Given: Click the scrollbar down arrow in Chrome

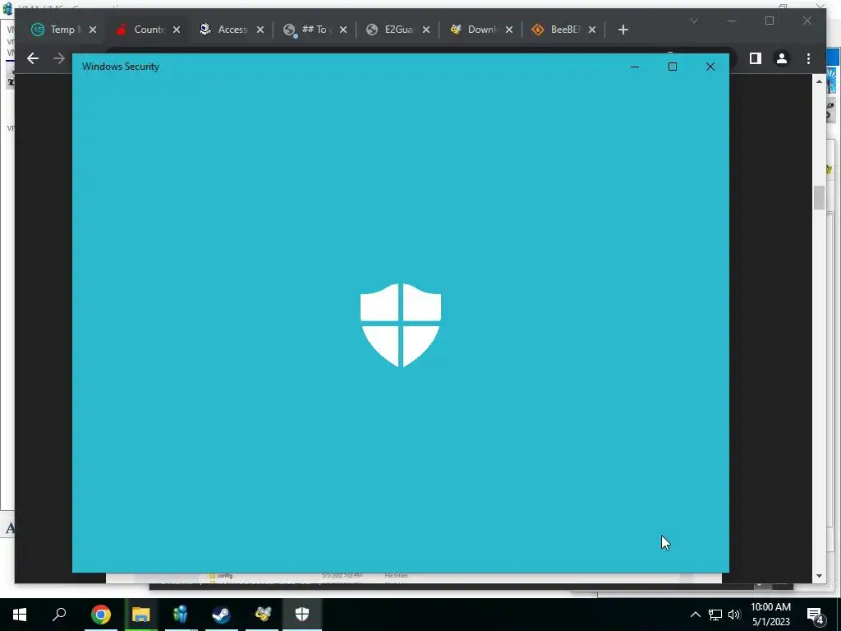Looking at the screenshot, I should point(819,576).
